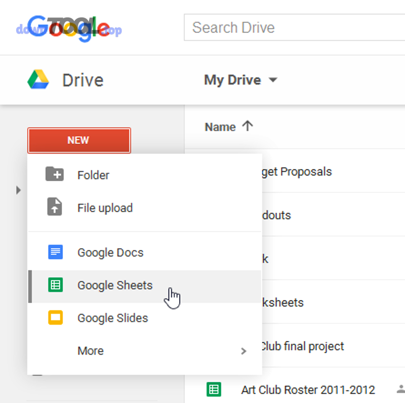This screenshot has width=405, height=403.
Task: Click the Sheets icon beside Art Club Roster
Action: tap(214, 390)
